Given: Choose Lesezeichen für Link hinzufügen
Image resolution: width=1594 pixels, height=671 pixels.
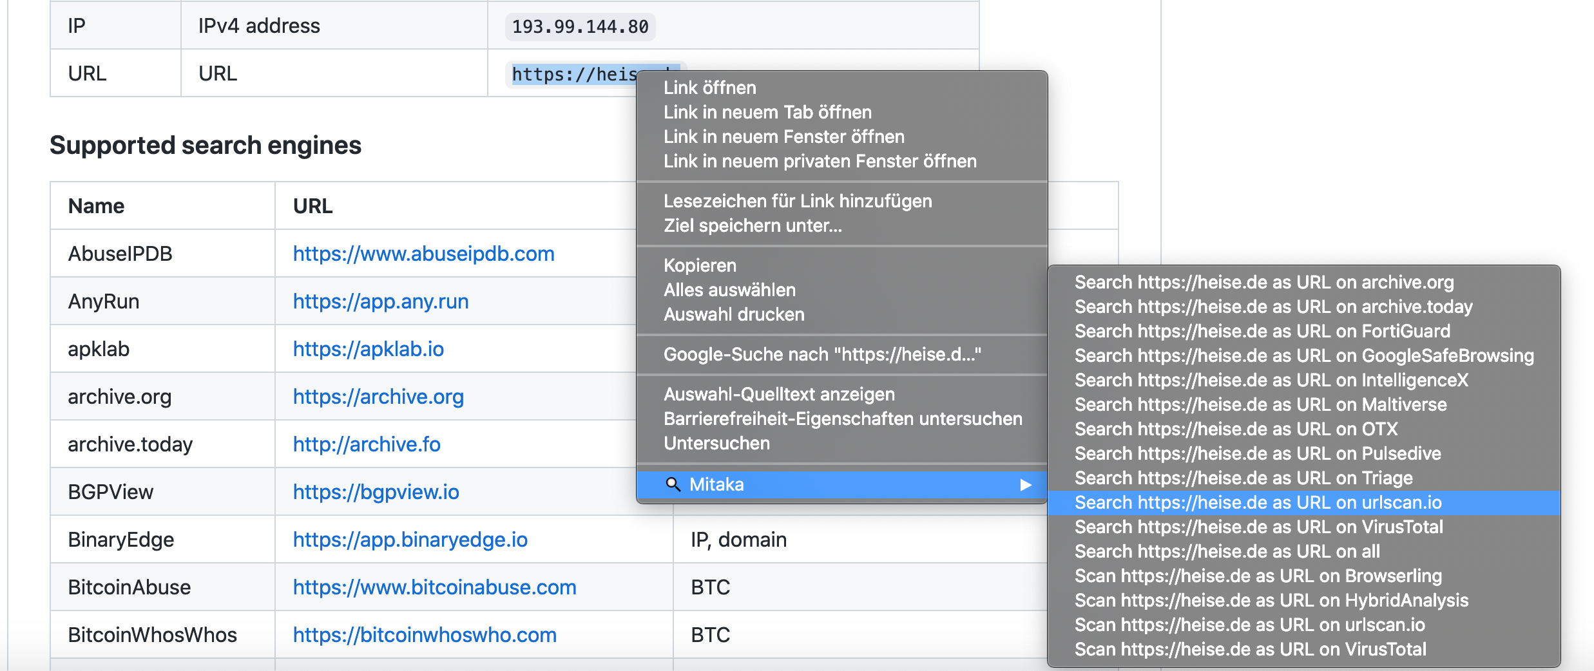Looking at the screenshot, I should [798, 202].
